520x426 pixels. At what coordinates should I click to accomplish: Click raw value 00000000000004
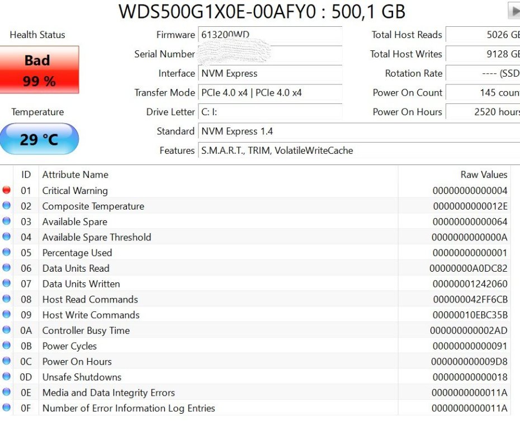tap(470, 191)
